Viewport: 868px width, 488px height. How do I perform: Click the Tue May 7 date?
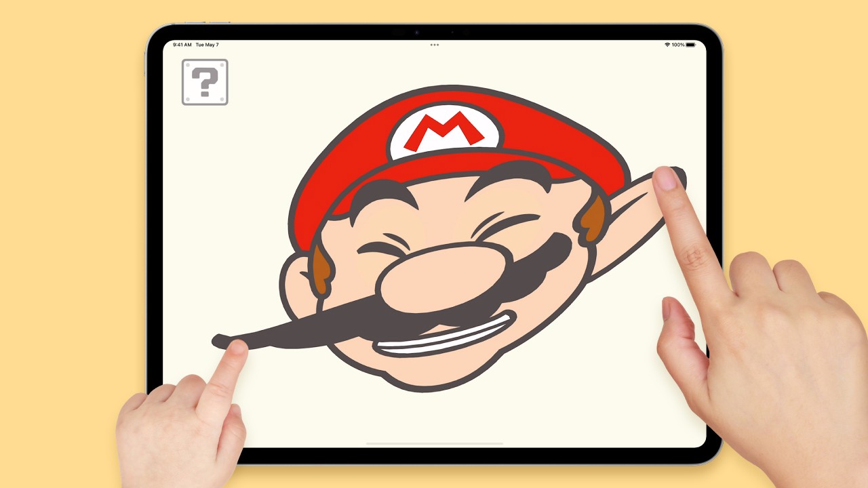tap(207, 45)
